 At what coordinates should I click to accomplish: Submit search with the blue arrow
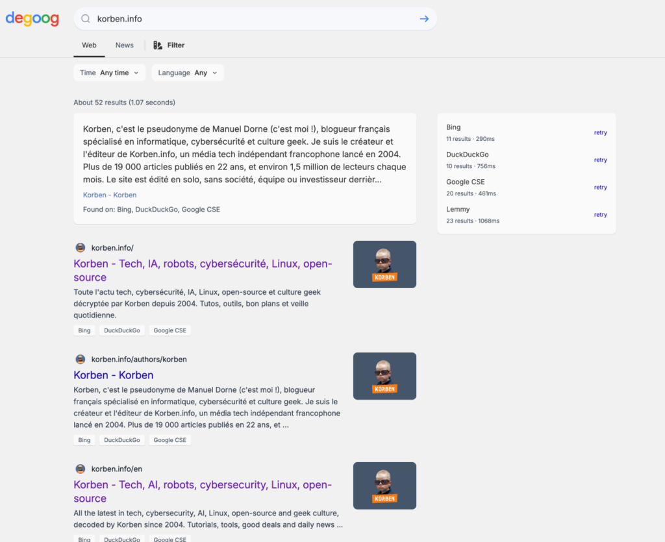pos(424,19)
